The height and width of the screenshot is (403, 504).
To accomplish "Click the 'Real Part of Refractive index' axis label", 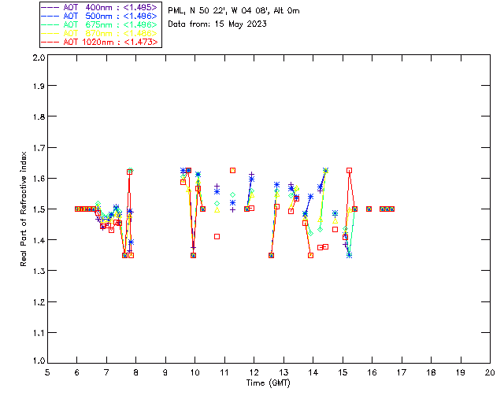I will tap(23, 209).
